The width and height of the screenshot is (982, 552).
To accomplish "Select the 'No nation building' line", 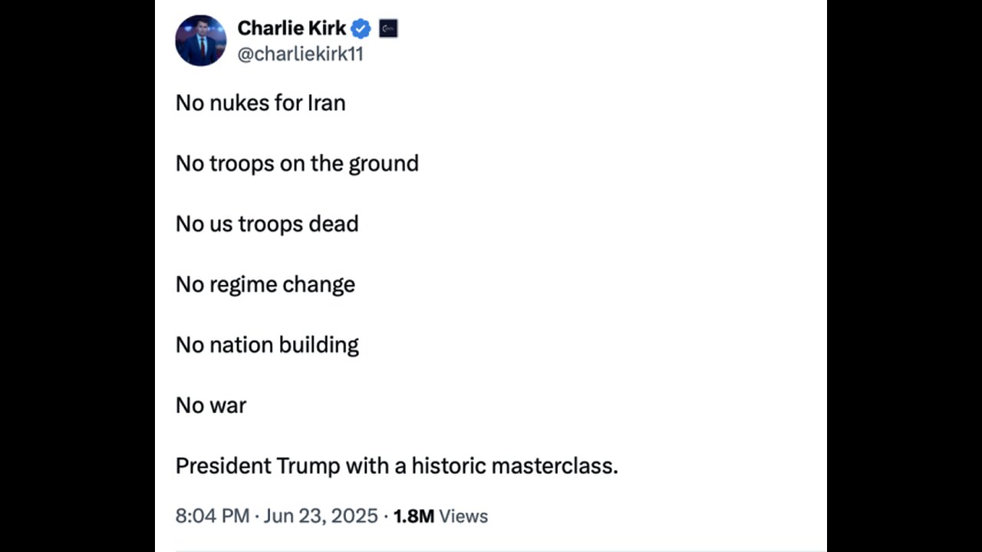I will pyautogui.click(x=267, y=345).
